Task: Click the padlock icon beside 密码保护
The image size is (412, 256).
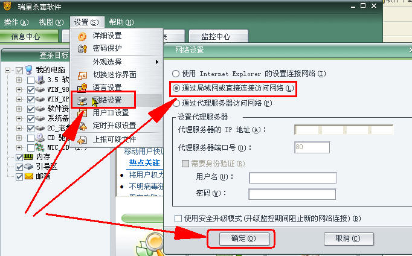Action: click(x=82, y=48)
